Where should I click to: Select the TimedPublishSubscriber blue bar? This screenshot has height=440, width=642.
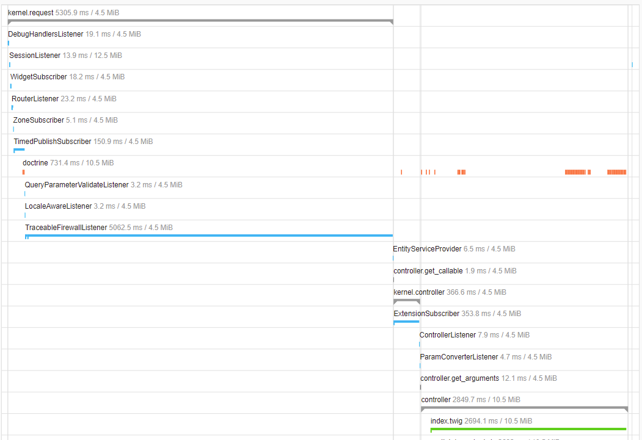click(19, 150)
